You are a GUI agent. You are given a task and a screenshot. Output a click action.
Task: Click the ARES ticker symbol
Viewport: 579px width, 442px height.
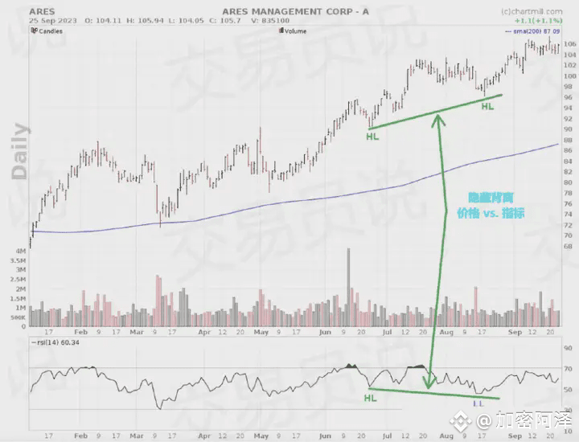point(42,11)
